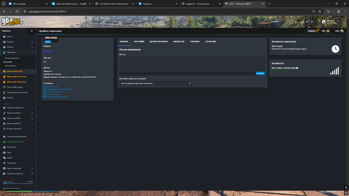Click the shopping cart World Points icon
Screen dimensions: 349x196
(4, 71)
